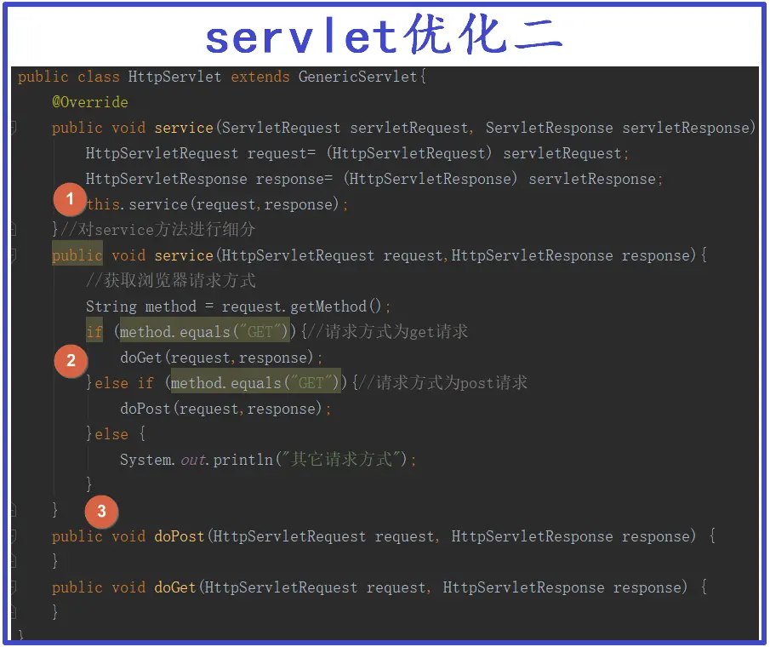Image resolution: width=770 pixels, height=647 pixels.
Task: Click "GET" string in the first if condition
Action: 260,332
